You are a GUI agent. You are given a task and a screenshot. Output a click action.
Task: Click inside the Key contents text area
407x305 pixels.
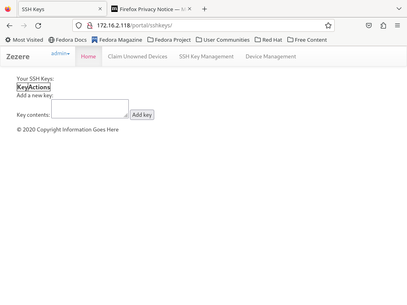[x=90, y=109]
